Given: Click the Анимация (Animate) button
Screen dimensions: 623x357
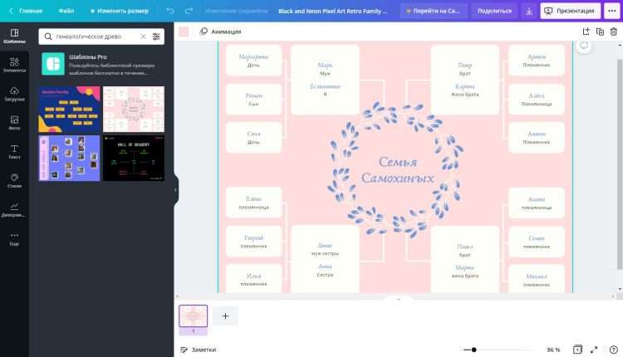Looking at the screenshot, I should point(220,32).
